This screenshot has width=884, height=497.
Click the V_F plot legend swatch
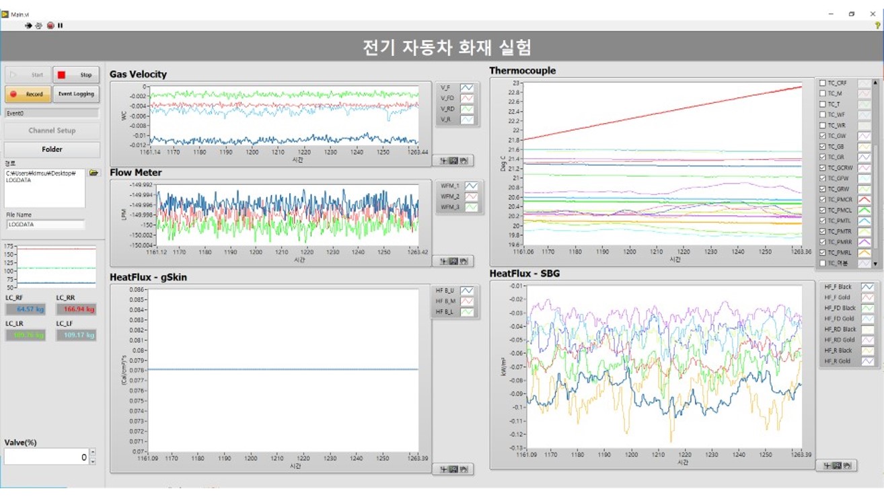click(467, 87)
